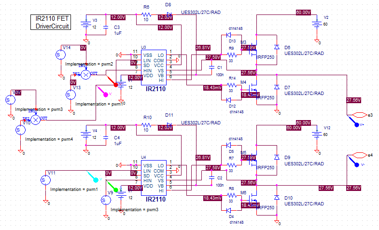The image size is (379, 230).
Task: Select gate resistor R7
Action: coord(232,165)
